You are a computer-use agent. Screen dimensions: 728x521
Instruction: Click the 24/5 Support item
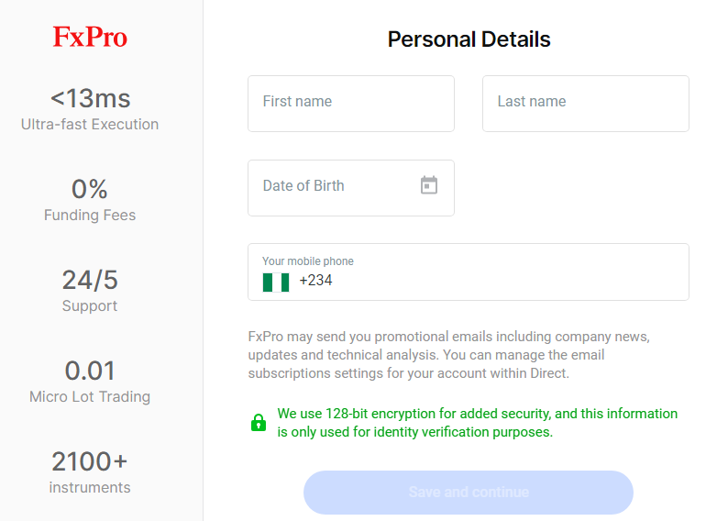point(90,290)
